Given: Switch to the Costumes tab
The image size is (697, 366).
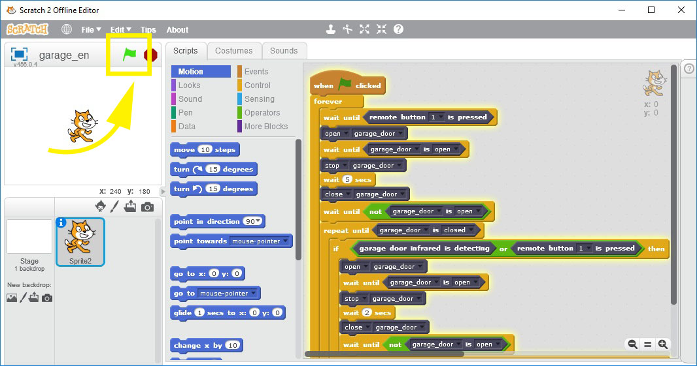Looking at the screenshot, I should pyautogui.click(x=233, y=51).
